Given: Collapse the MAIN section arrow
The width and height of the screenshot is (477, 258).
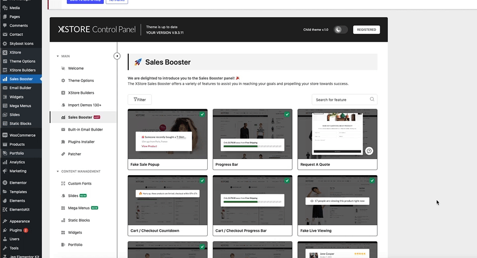Looking at the screenshot, I should pyautogui.click(x=58, y=56).
